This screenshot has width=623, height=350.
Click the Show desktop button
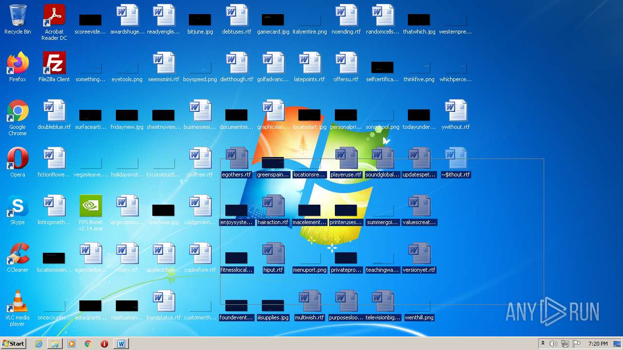[x=618, y=344]
